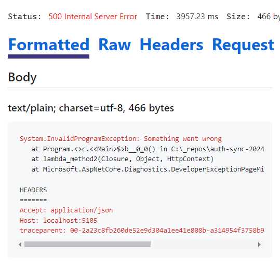The width and height of the screenshot is (280, 272).
Task: Click the System.InvalidProgramException line
Action: point(121,138)
